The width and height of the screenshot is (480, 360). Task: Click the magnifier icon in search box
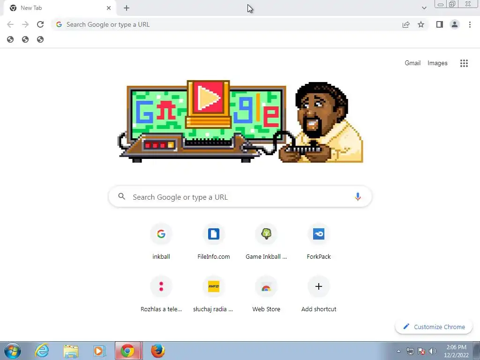[121, 196]
